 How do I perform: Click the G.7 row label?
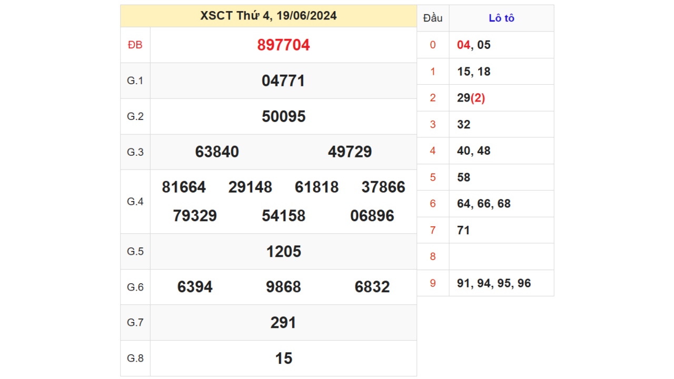135,322
